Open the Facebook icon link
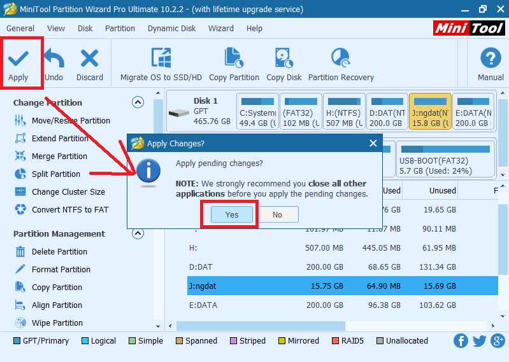509x362 pixels. pyautogui.click(x=461, y=340)
